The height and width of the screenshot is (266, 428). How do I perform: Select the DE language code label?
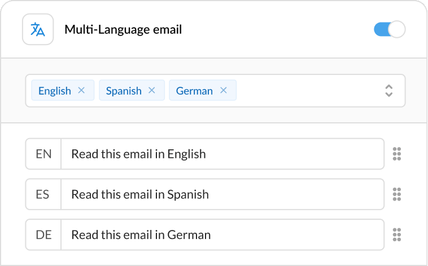point(43,235)
